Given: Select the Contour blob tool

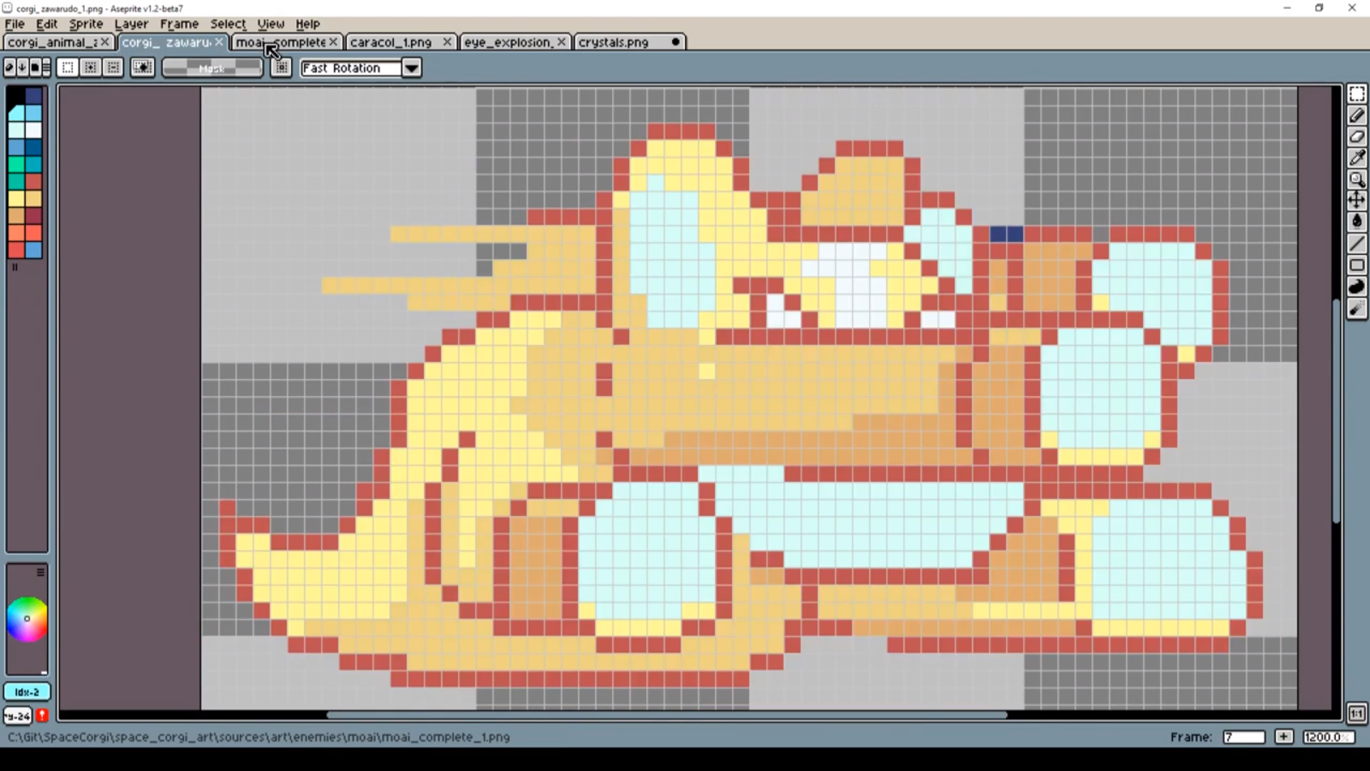Looking at the screenshot, I should click(x=1356, y=286).
